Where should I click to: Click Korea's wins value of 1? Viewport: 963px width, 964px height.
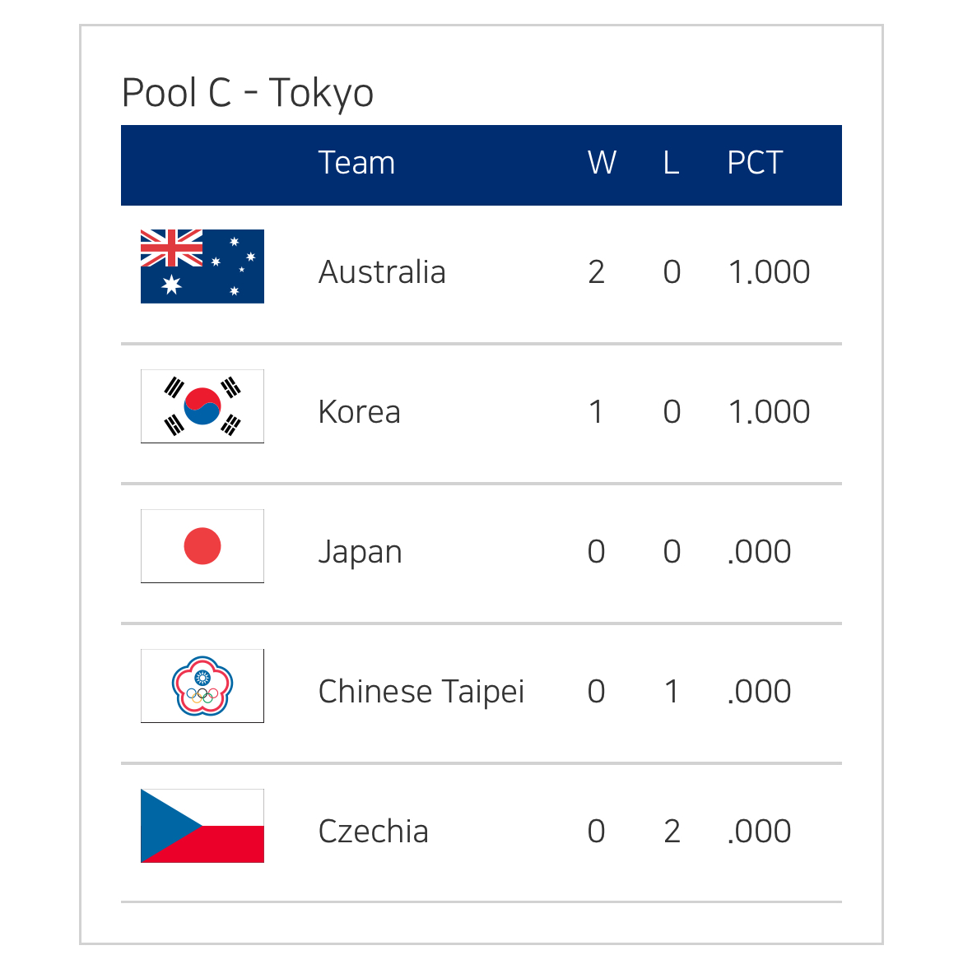click(597, 412)
